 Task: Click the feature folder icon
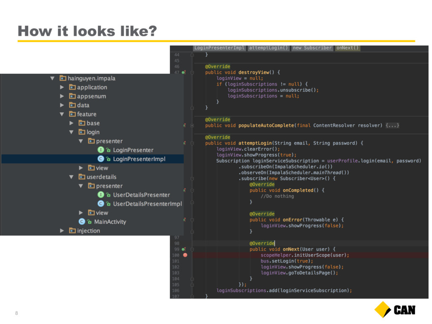point(72,114)
